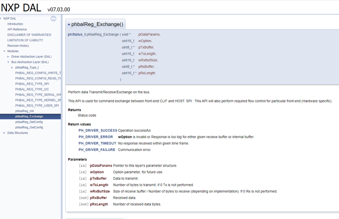Click the phbalReg_Exchange() section title
The image size is (339, 219).
tap(98, 24)
